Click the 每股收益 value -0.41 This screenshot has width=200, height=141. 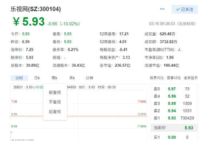123,50
